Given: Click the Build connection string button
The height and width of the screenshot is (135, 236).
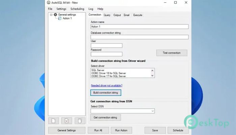Looking at the screenshot, I should click(106, 93).
